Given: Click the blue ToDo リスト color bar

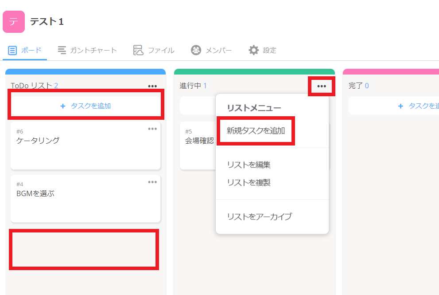Looking at the screenshot, I should pyautogui.click(x=85, y=71).
